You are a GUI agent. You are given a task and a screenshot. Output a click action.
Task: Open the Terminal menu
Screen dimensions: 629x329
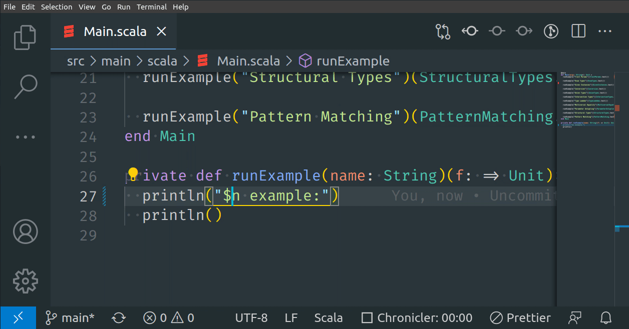click(152, 6)
